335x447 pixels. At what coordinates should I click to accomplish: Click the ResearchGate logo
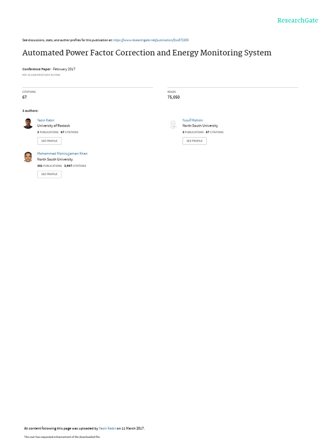297,21
